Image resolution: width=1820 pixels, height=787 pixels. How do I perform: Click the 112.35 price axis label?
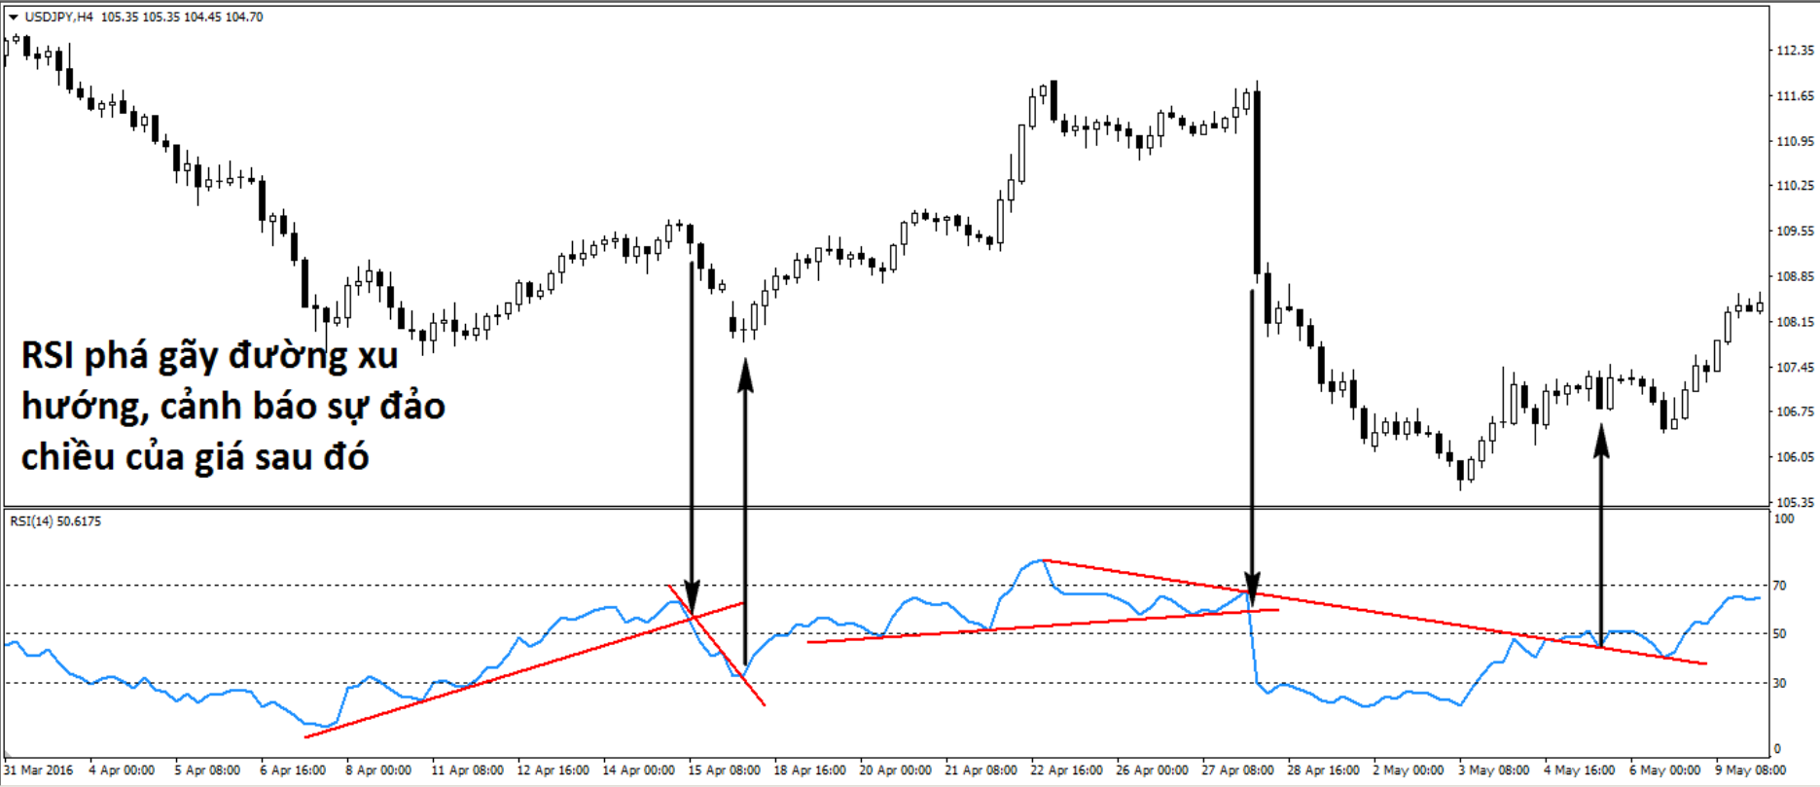coord(1796,51)
